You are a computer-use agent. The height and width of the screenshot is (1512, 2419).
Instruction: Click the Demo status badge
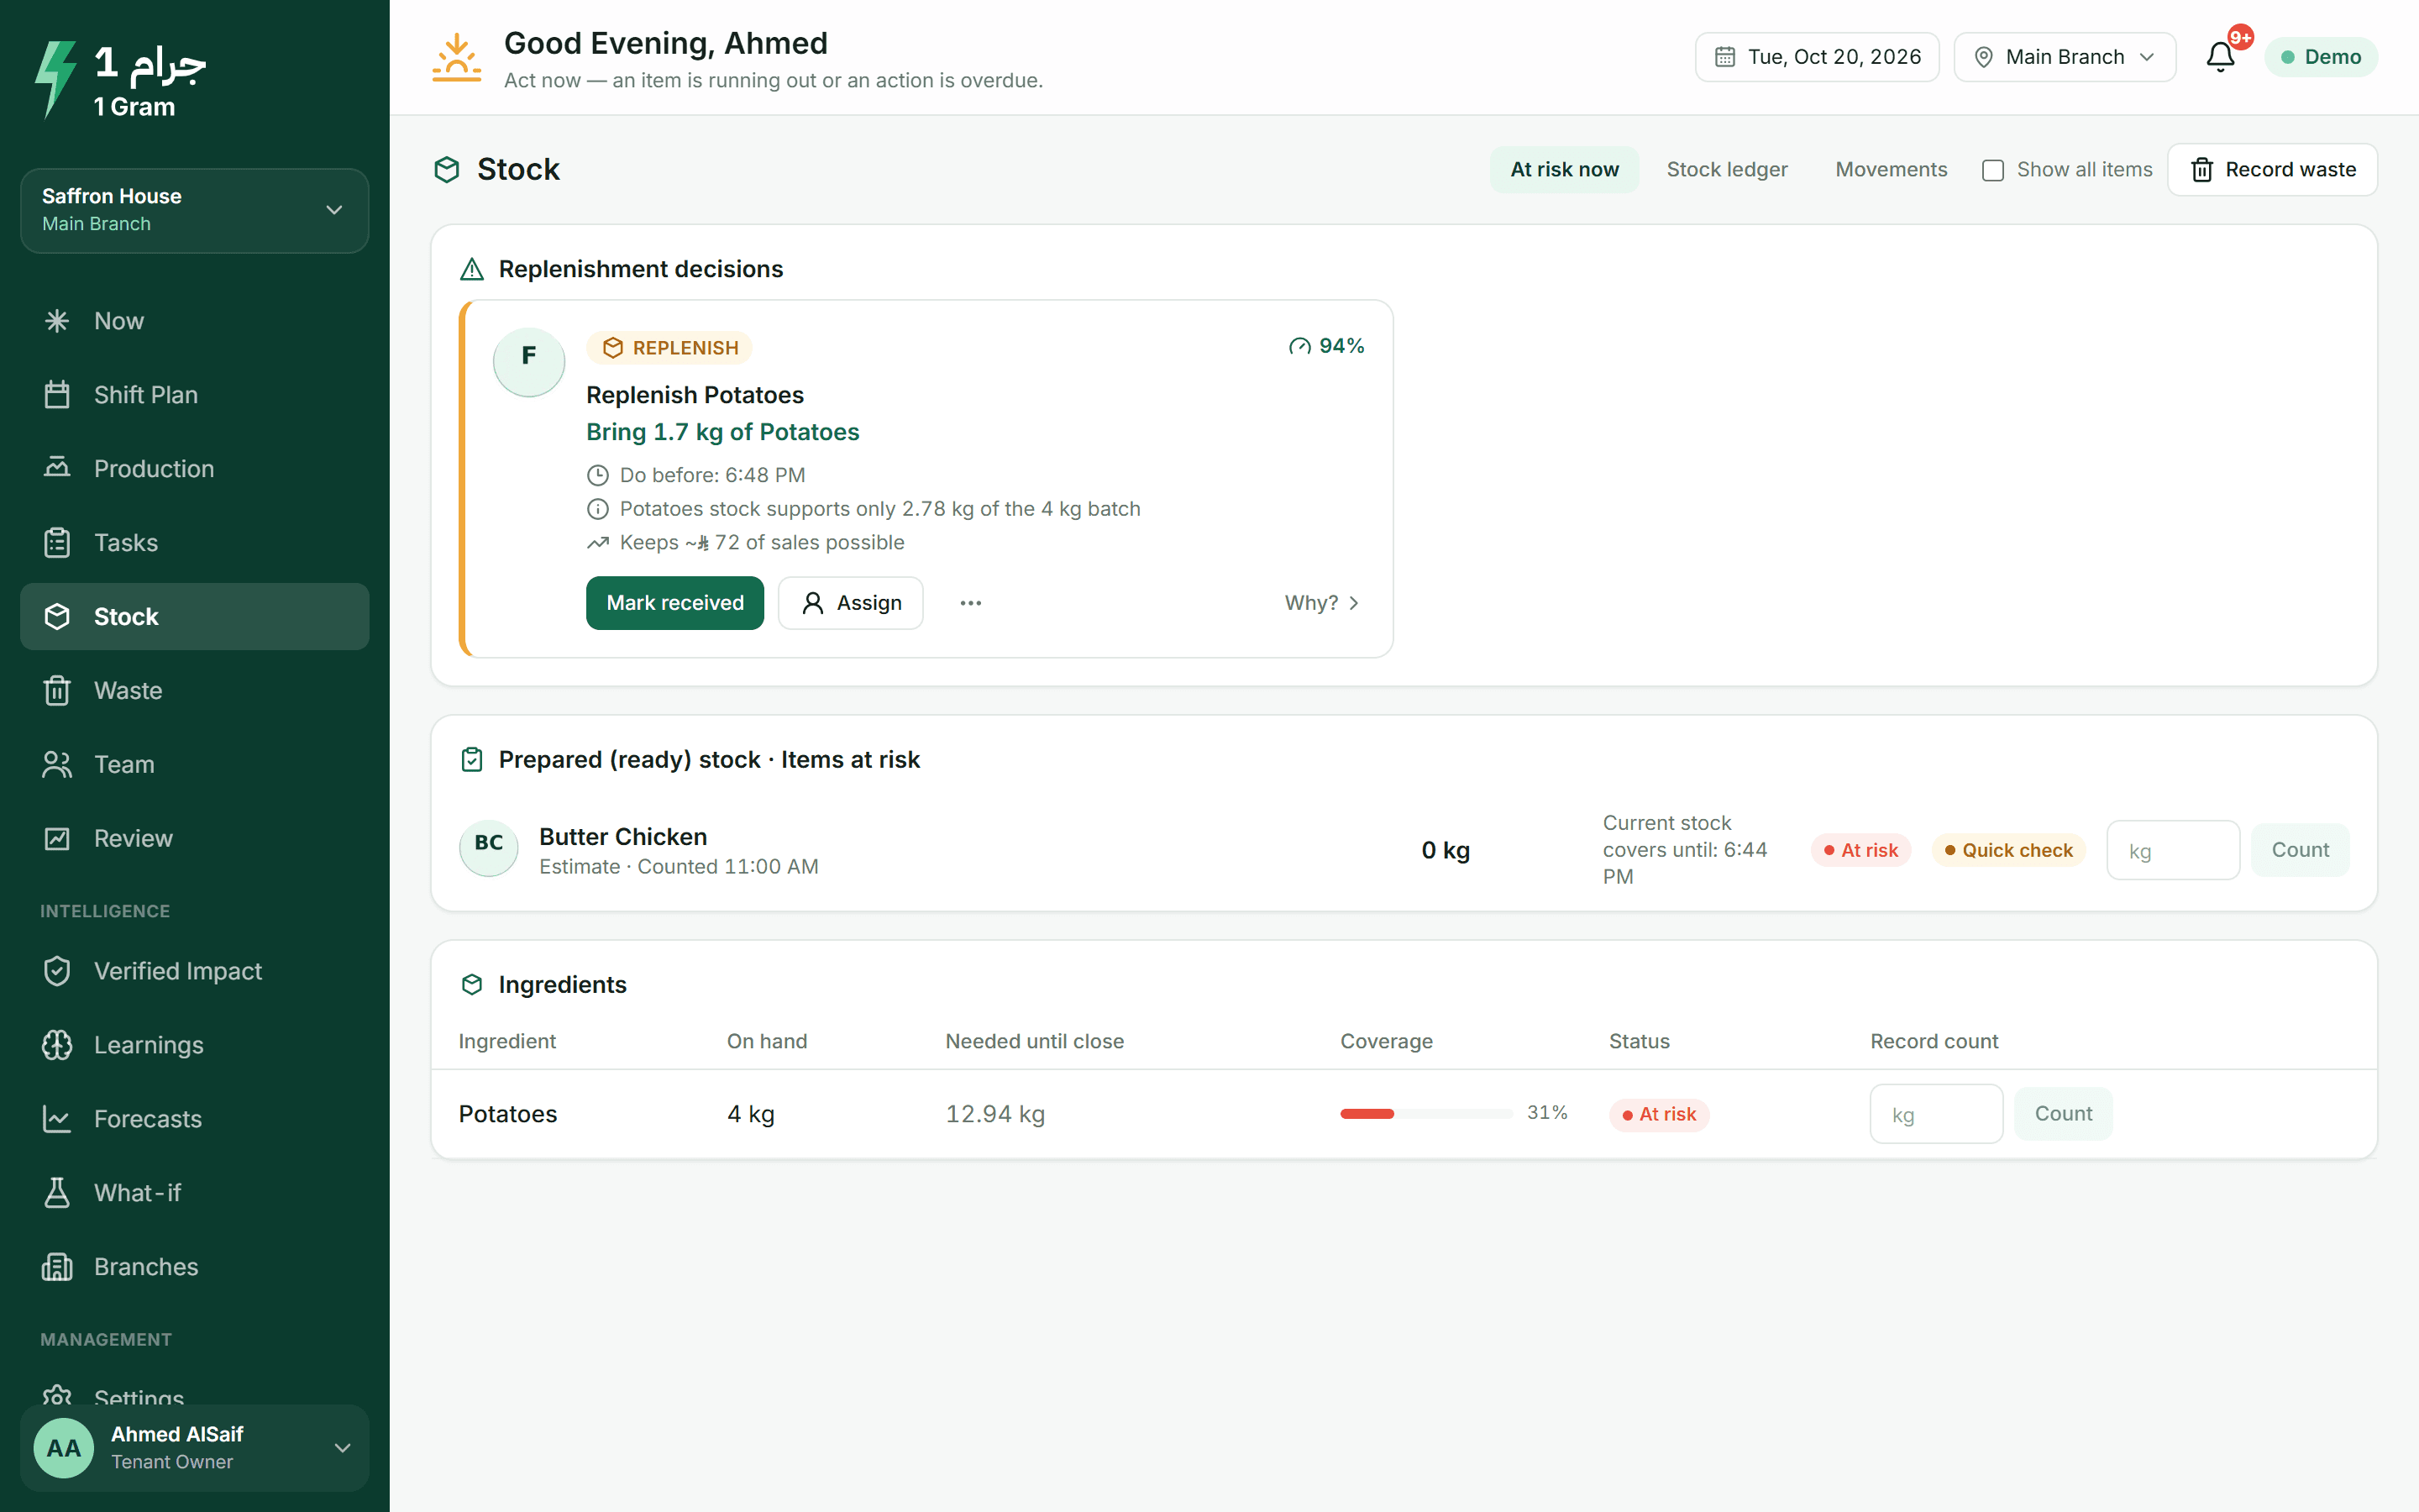click(2321, 57)
